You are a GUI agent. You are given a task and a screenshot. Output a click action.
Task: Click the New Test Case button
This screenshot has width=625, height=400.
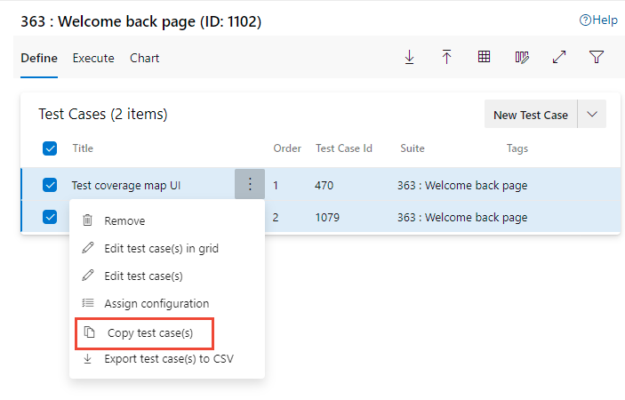point(531,115)
